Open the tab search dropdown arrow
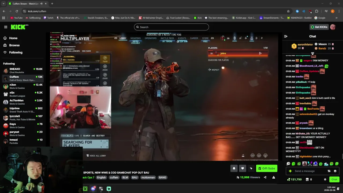The image size is (343, 193). (x=3, y=4)
